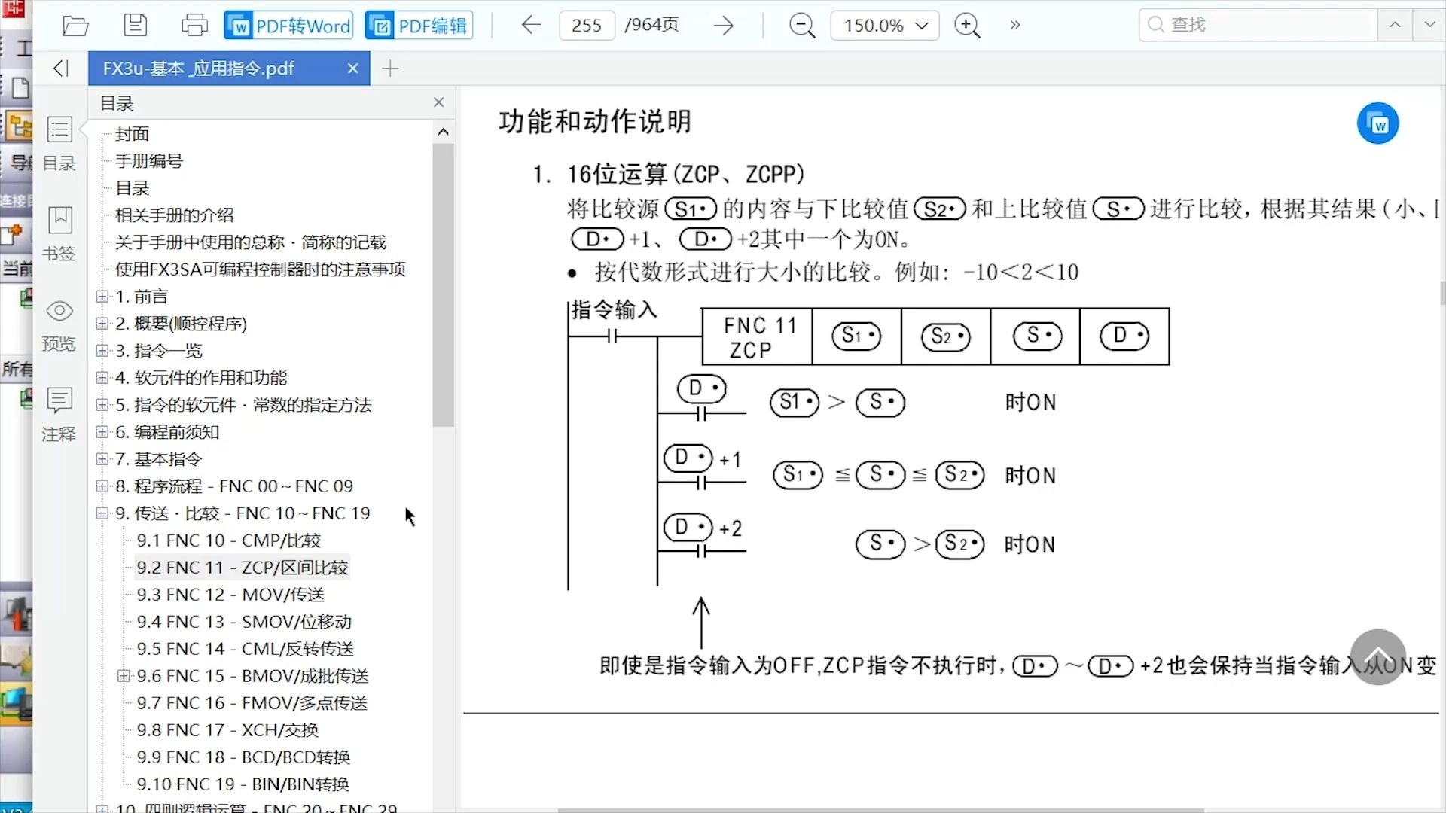This screenshot has width=1446, height=813.
Task: Expand the 9.6 FNC 15 BMOV node
Action: coord(124,675)
